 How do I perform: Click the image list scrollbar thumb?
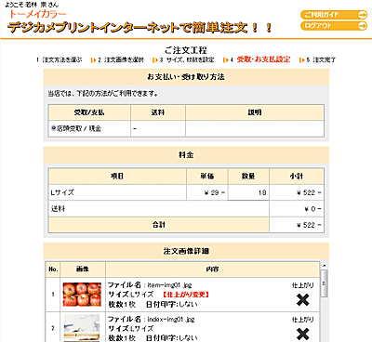pos(324,283)
